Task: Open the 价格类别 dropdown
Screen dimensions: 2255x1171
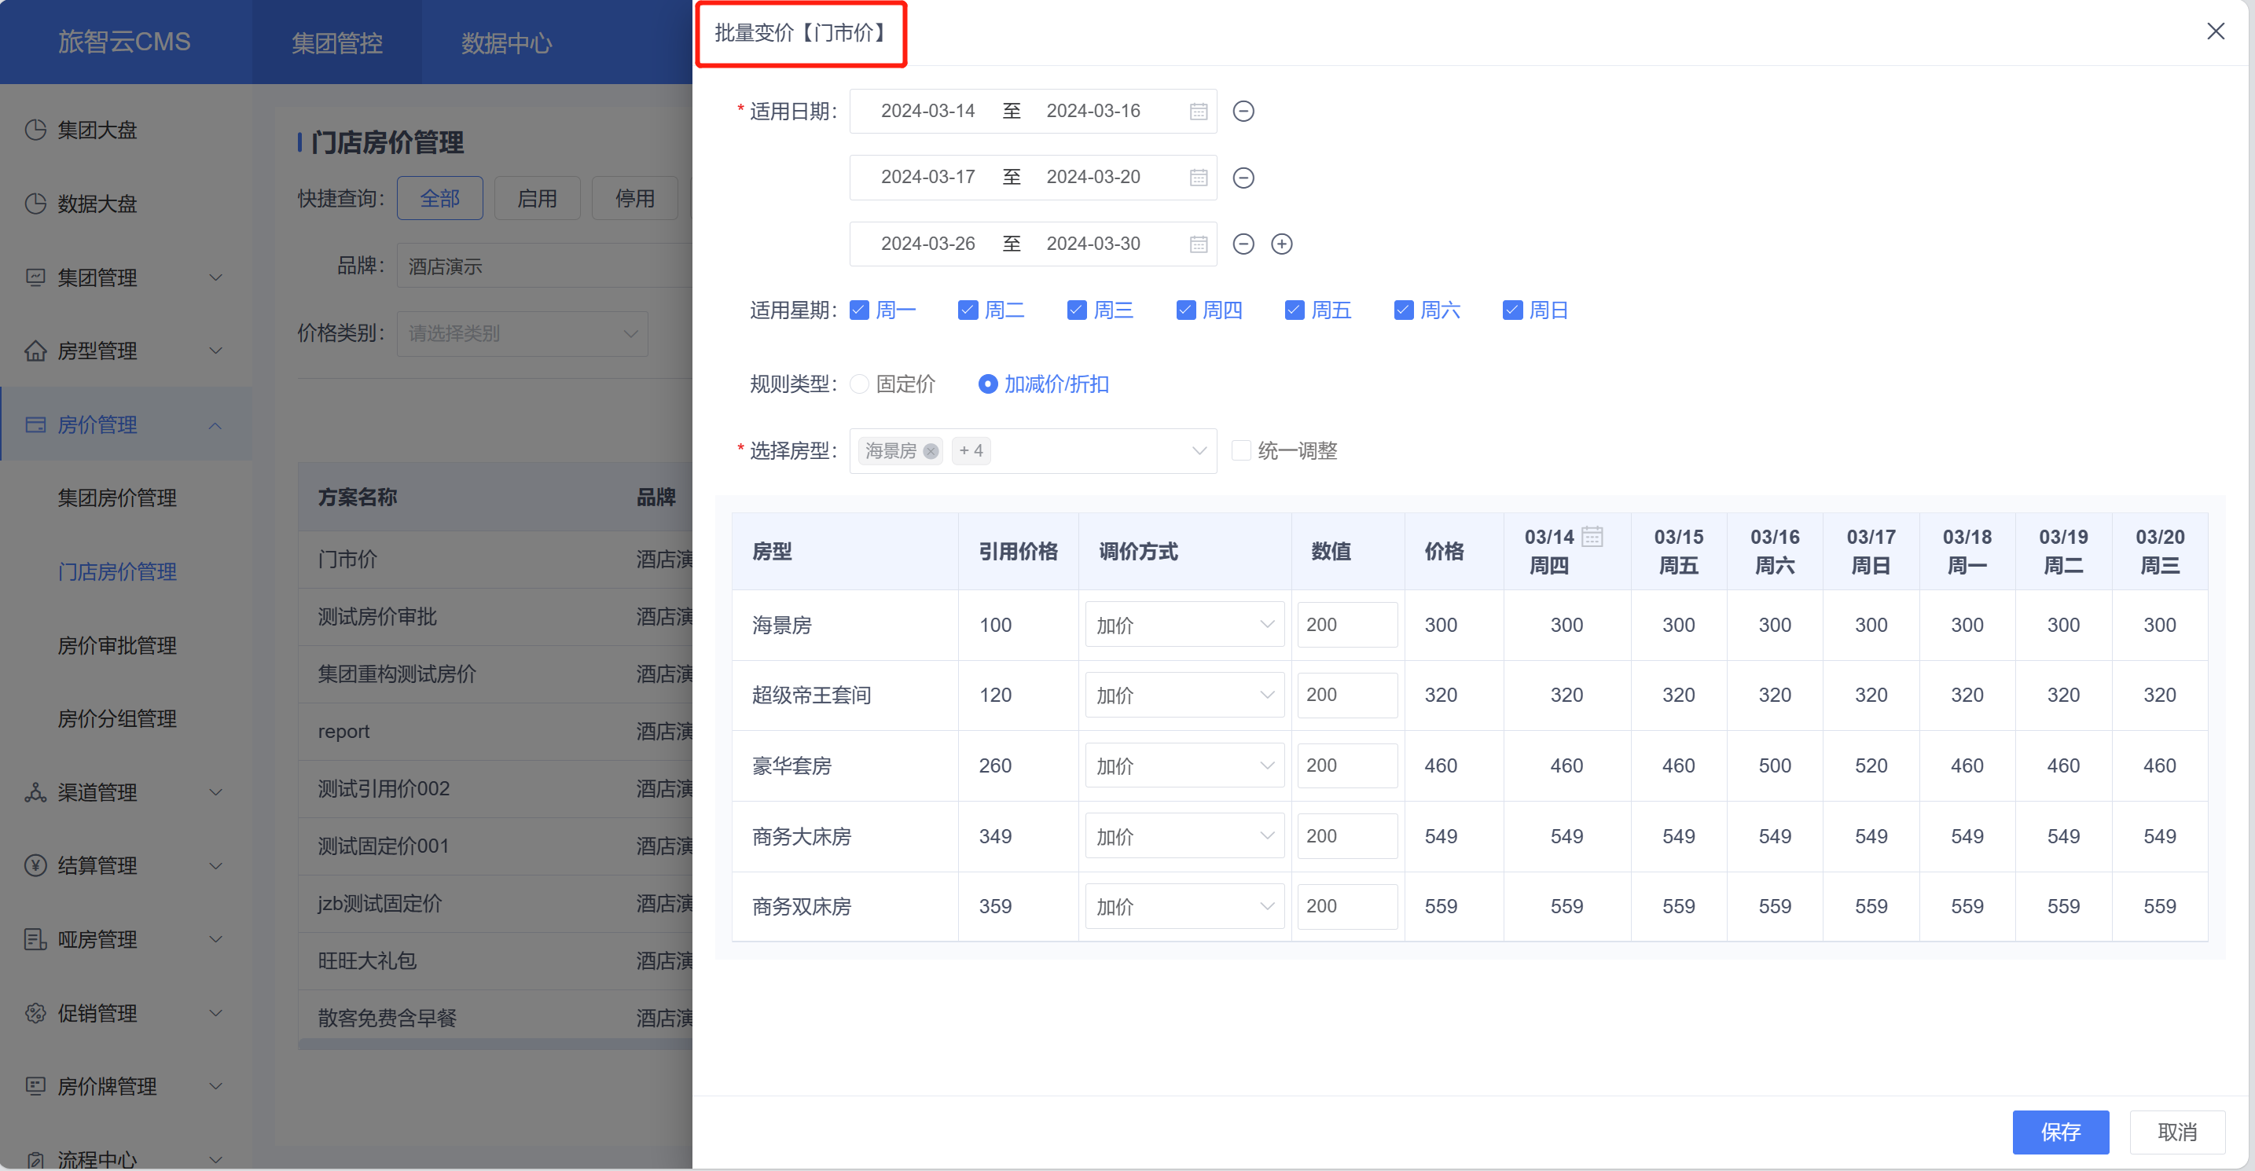Action: click(523, 333)
